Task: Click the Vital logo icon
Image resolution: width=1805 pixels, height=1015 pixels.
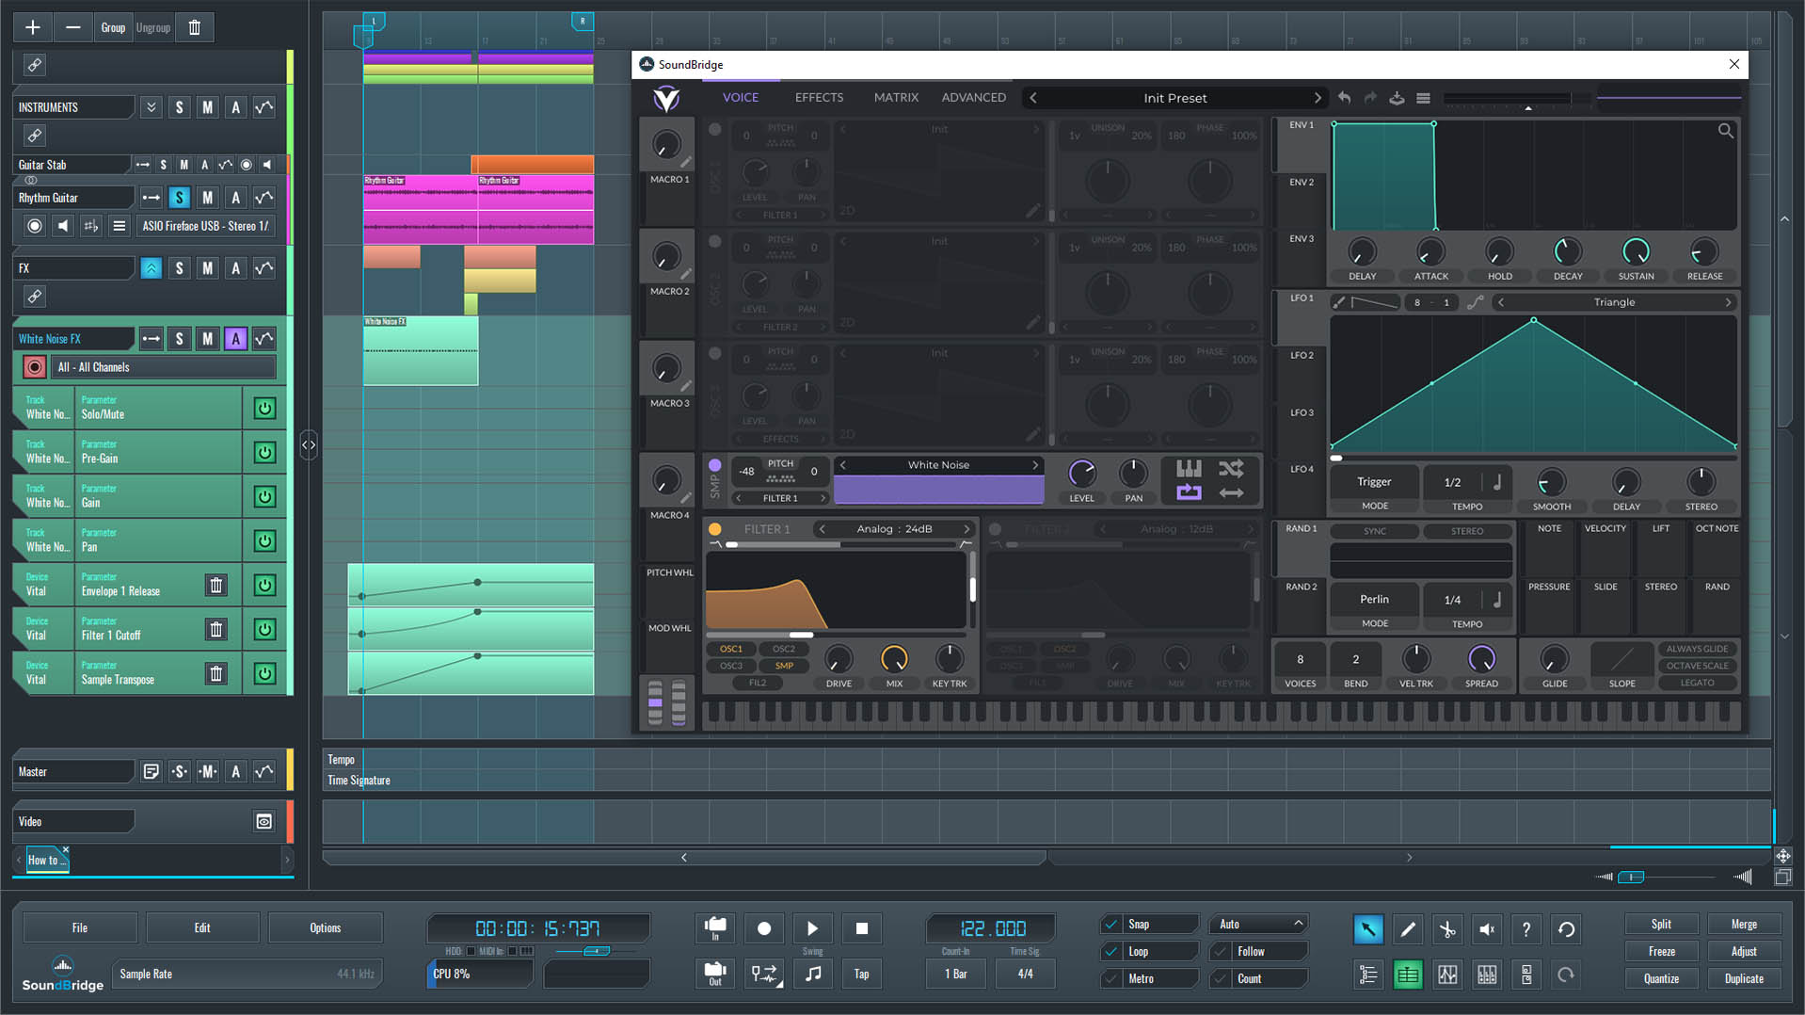Action: [x=666, y=98]
